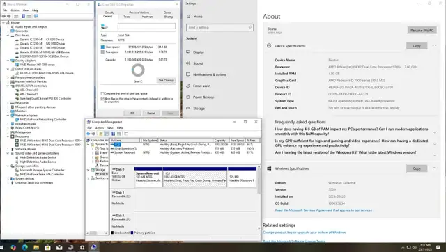446x252 pixels.
Task: Click File Explorer icon on taskbar
Action: 36,247
